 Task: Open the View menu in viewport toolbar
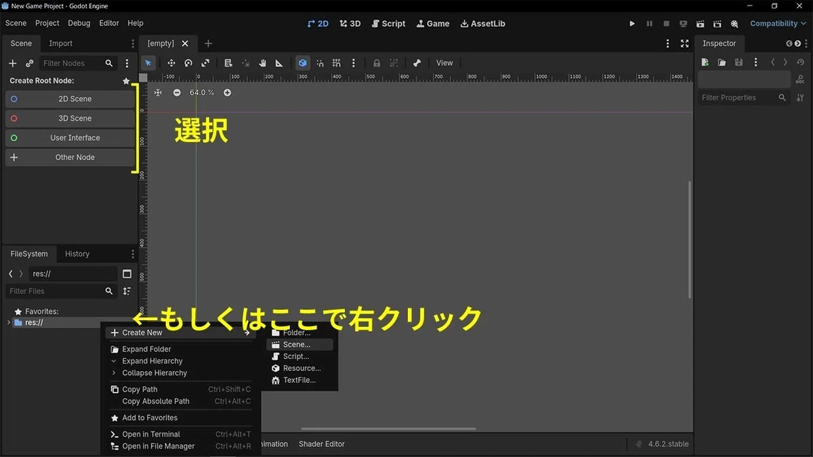[444, 63]
